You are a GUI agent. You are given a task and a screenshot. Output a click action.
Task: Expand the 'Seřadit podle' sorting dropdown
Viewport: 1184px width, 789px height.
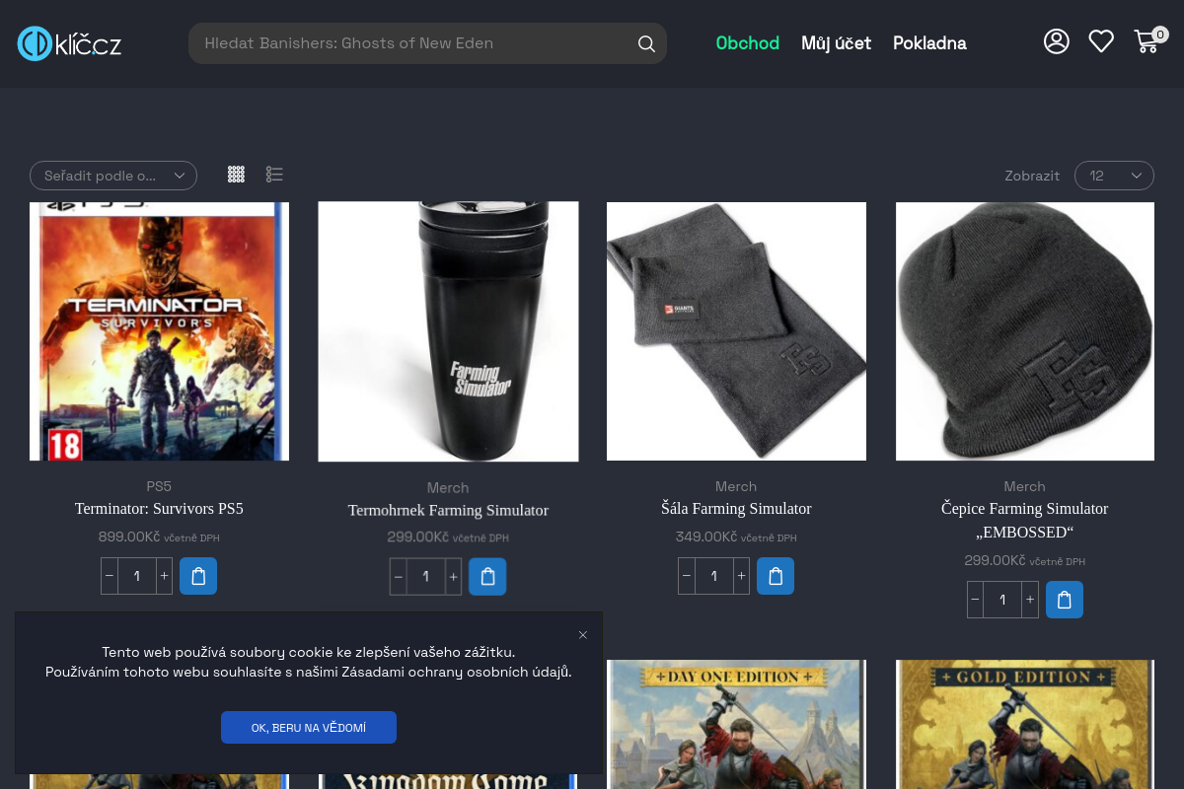tap(113, 176)
